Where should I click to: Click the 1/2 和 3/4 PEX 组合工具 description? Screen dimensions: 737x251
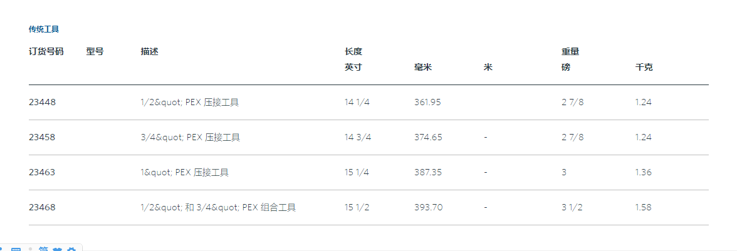tap(218, 207)
